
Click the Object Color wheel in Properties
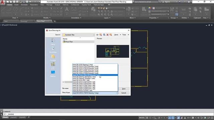click(x=150, y=8)
